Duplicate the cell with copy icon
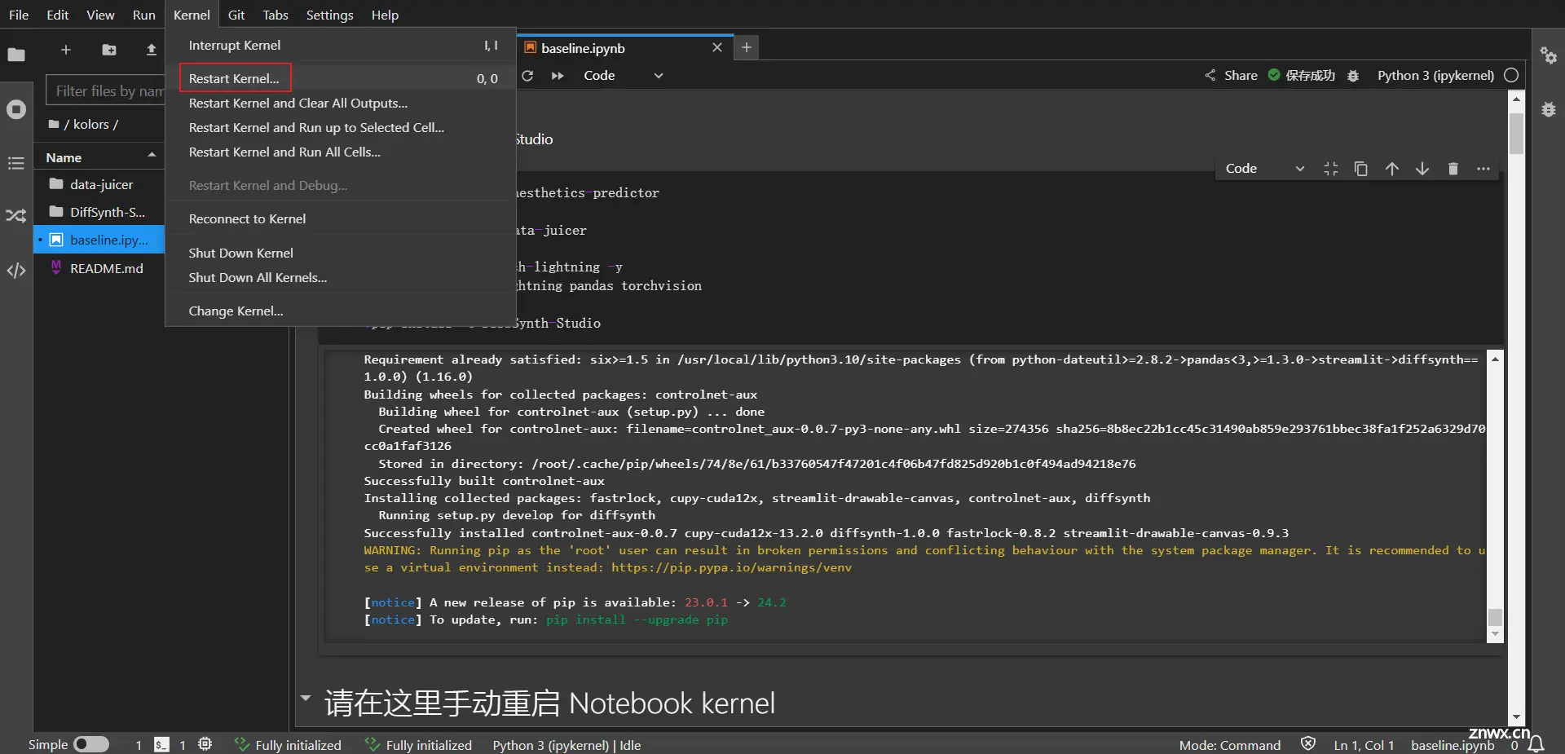Image resolution: width=1565 pixels, height=754 pixels. [1360, 169]
